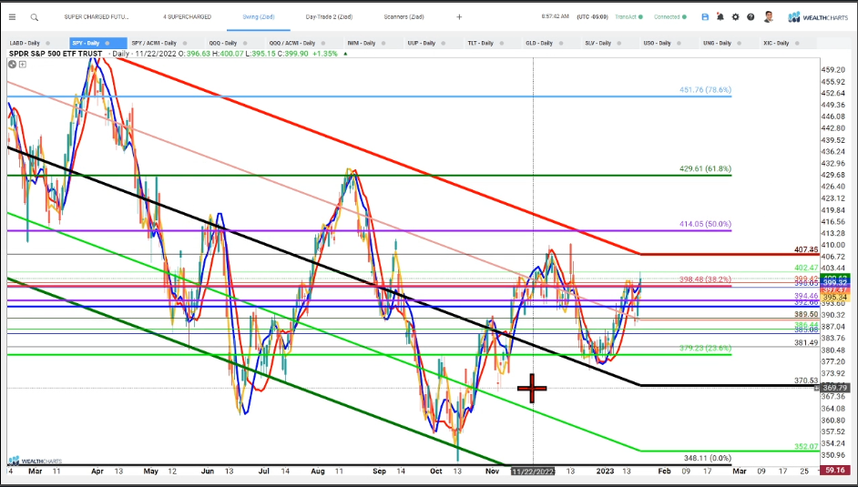Screen dimensions: 858x487
Task: Switch to the TLT - Daily chart tab
Action: point(480,43)
